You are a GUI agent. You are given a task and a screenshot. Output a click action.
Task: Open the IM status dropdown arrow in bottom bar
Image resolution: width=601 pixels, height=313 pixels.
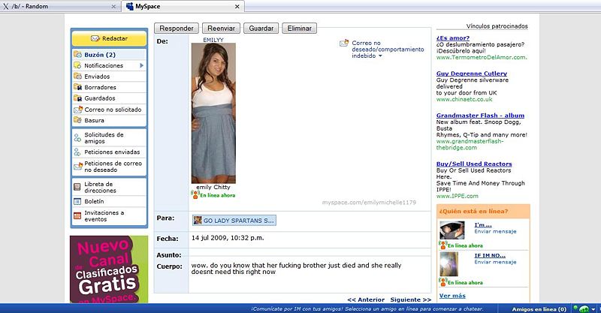coord(593,309)
